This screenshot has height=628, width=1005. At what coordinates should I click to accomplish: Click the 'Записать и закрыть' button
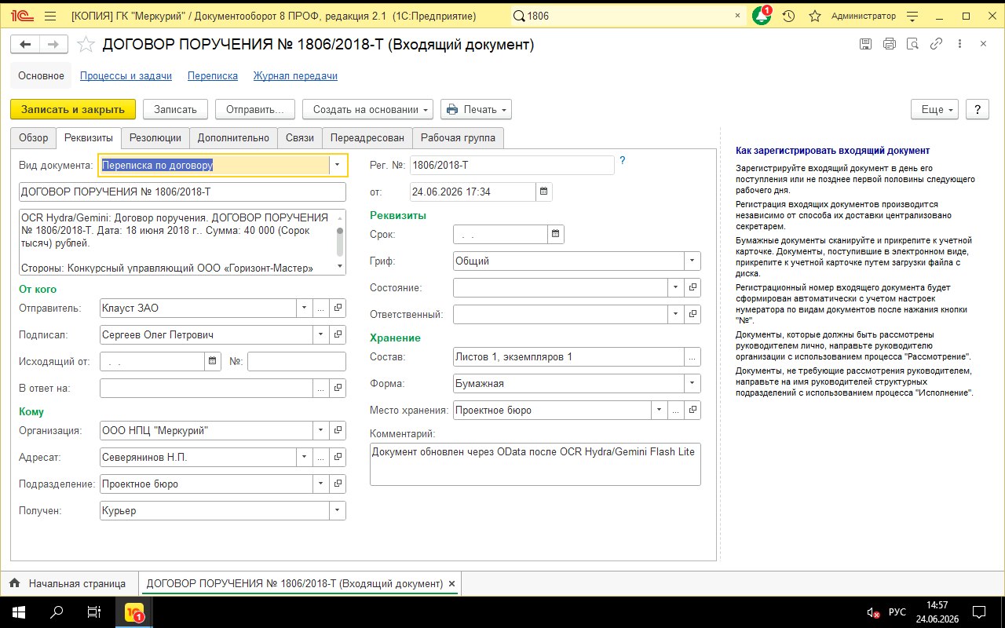click(x=73, y=109)
